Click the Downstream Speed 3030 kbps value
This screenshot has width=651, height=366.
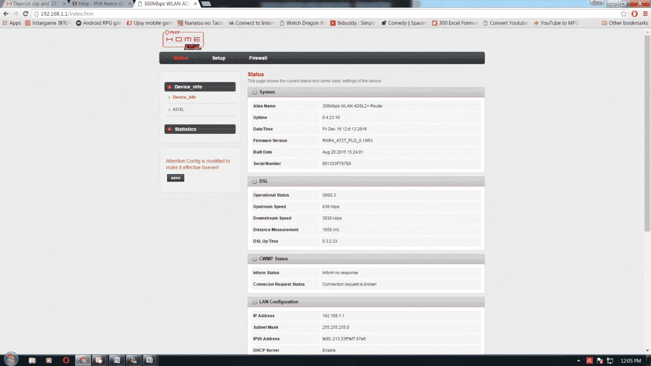pyautogui.click(x=332, y=218)
